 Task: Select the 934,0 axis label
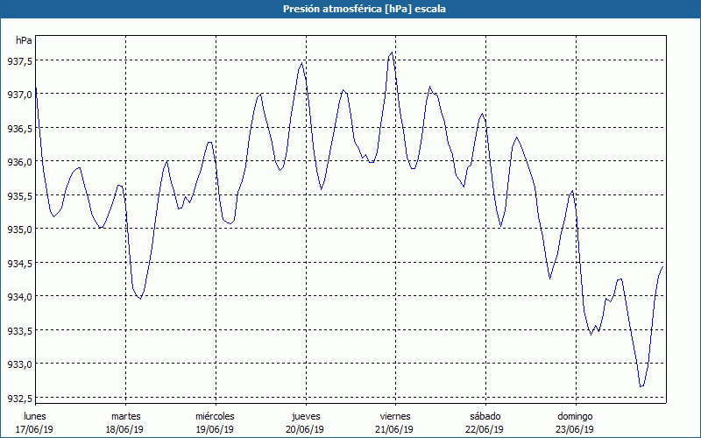coord(19,298)
